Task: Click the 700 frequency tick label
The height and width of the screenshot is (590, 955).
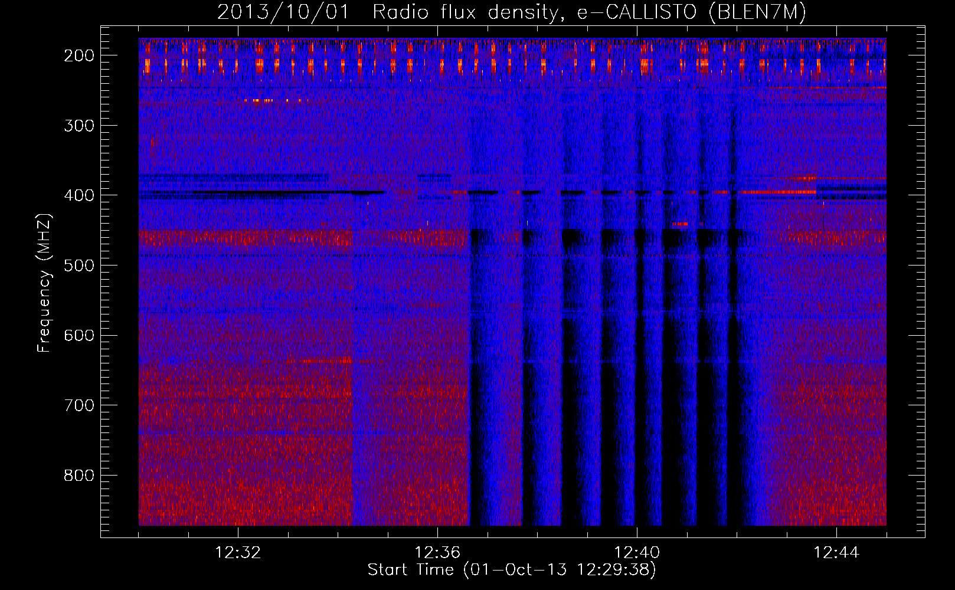Action: [x=79, y=405]
